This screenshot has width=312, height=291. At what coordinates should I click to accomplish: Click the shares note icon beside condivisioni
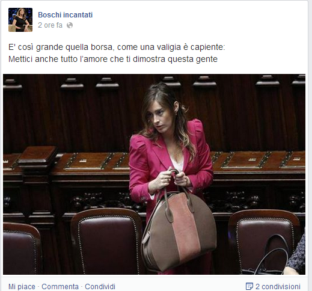click(249, 286)
